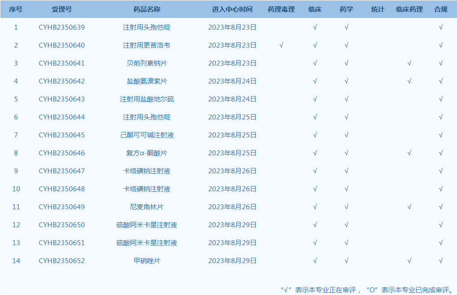The height and width of the screenshot is (295, 457).
Task: Click drug name 甲硝唑片
Action: pyautogui.click(x=147, y=260)
